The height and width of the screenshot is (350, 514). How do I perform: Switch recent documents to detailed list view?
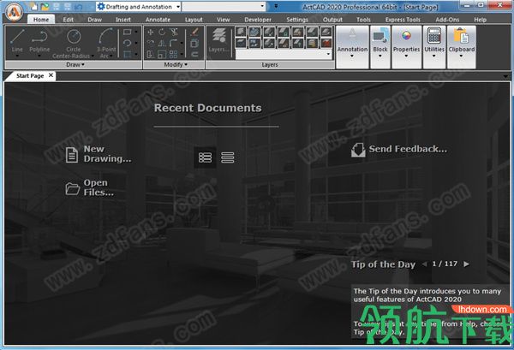coord(205,157)
